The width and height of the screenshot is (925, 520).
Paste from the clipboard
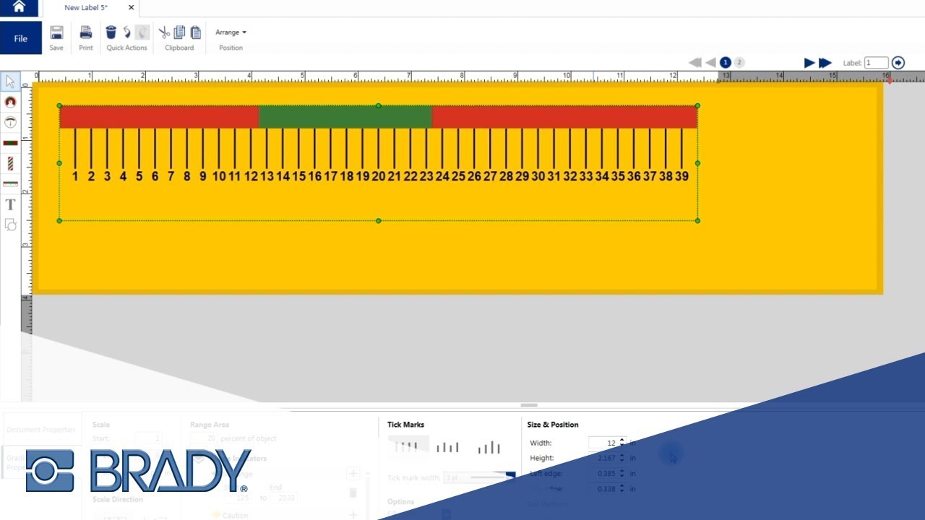coord(195,32)
